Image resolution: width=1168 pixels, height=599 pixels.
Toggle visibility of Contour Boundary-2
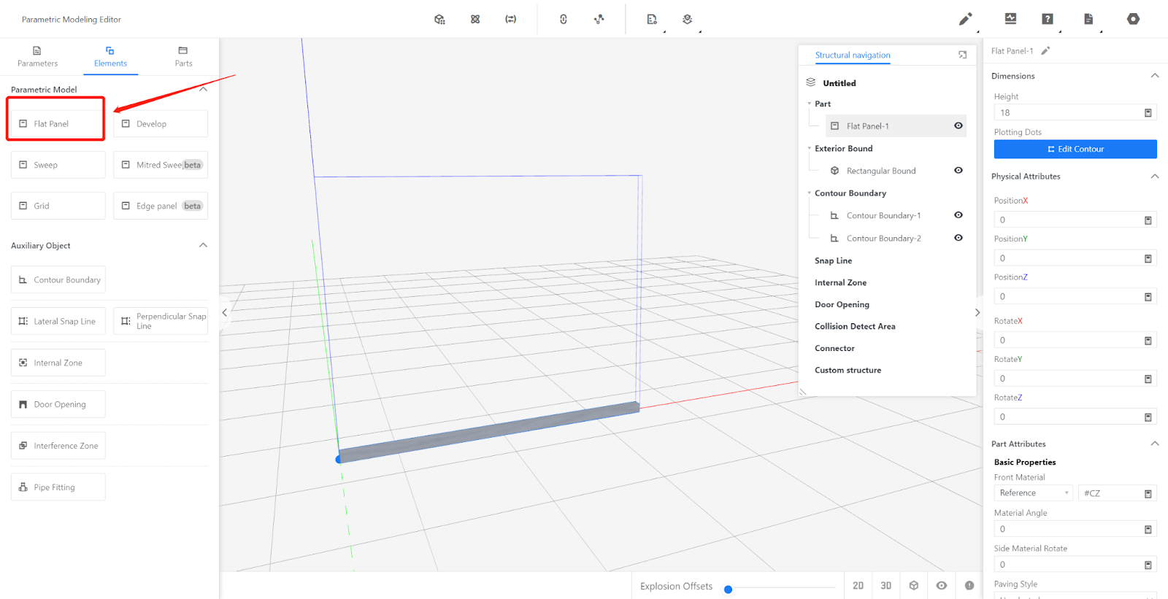pyautogui.click(x=958, y=238)
